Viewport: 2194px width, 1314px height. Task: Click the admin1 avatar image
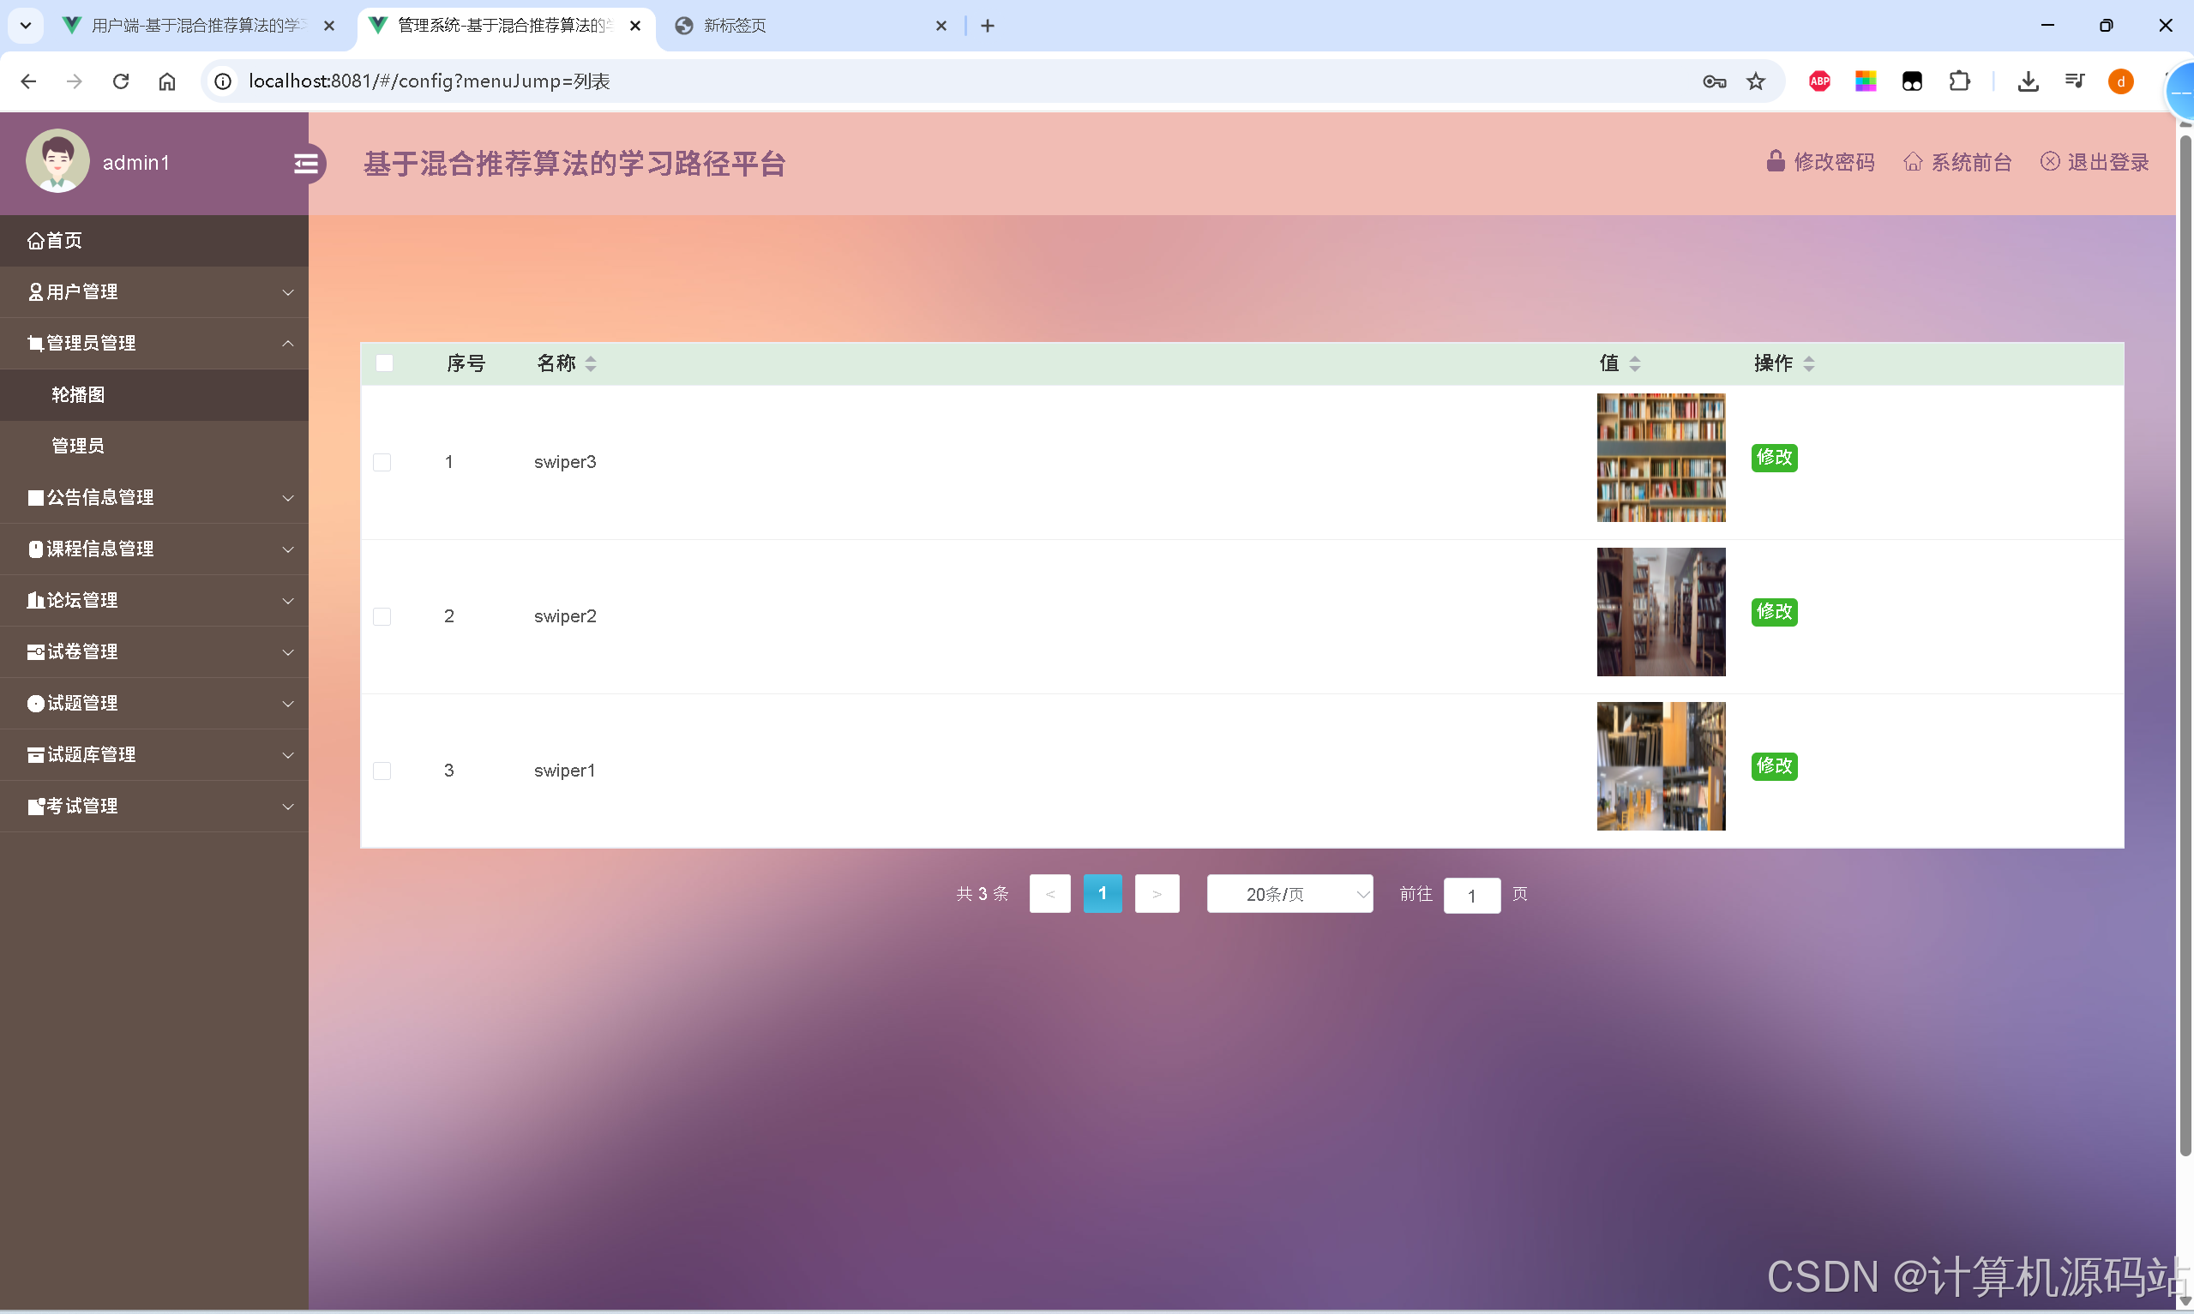coord(57,160)
